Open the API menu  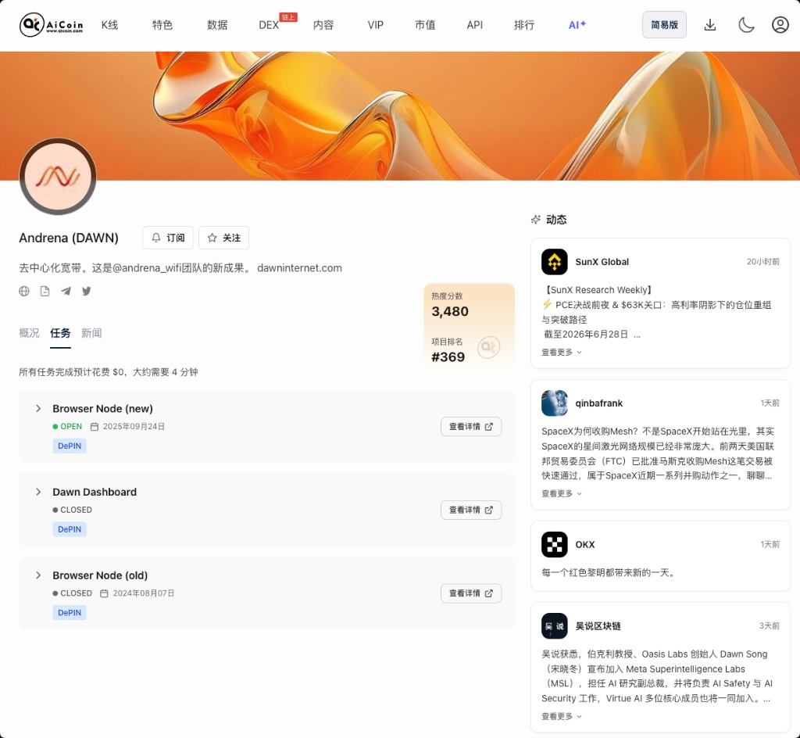click(x=474, y=24)
